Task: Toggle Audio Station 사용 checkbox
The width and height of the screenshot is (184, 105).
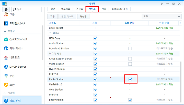Action: pos(95,43)
